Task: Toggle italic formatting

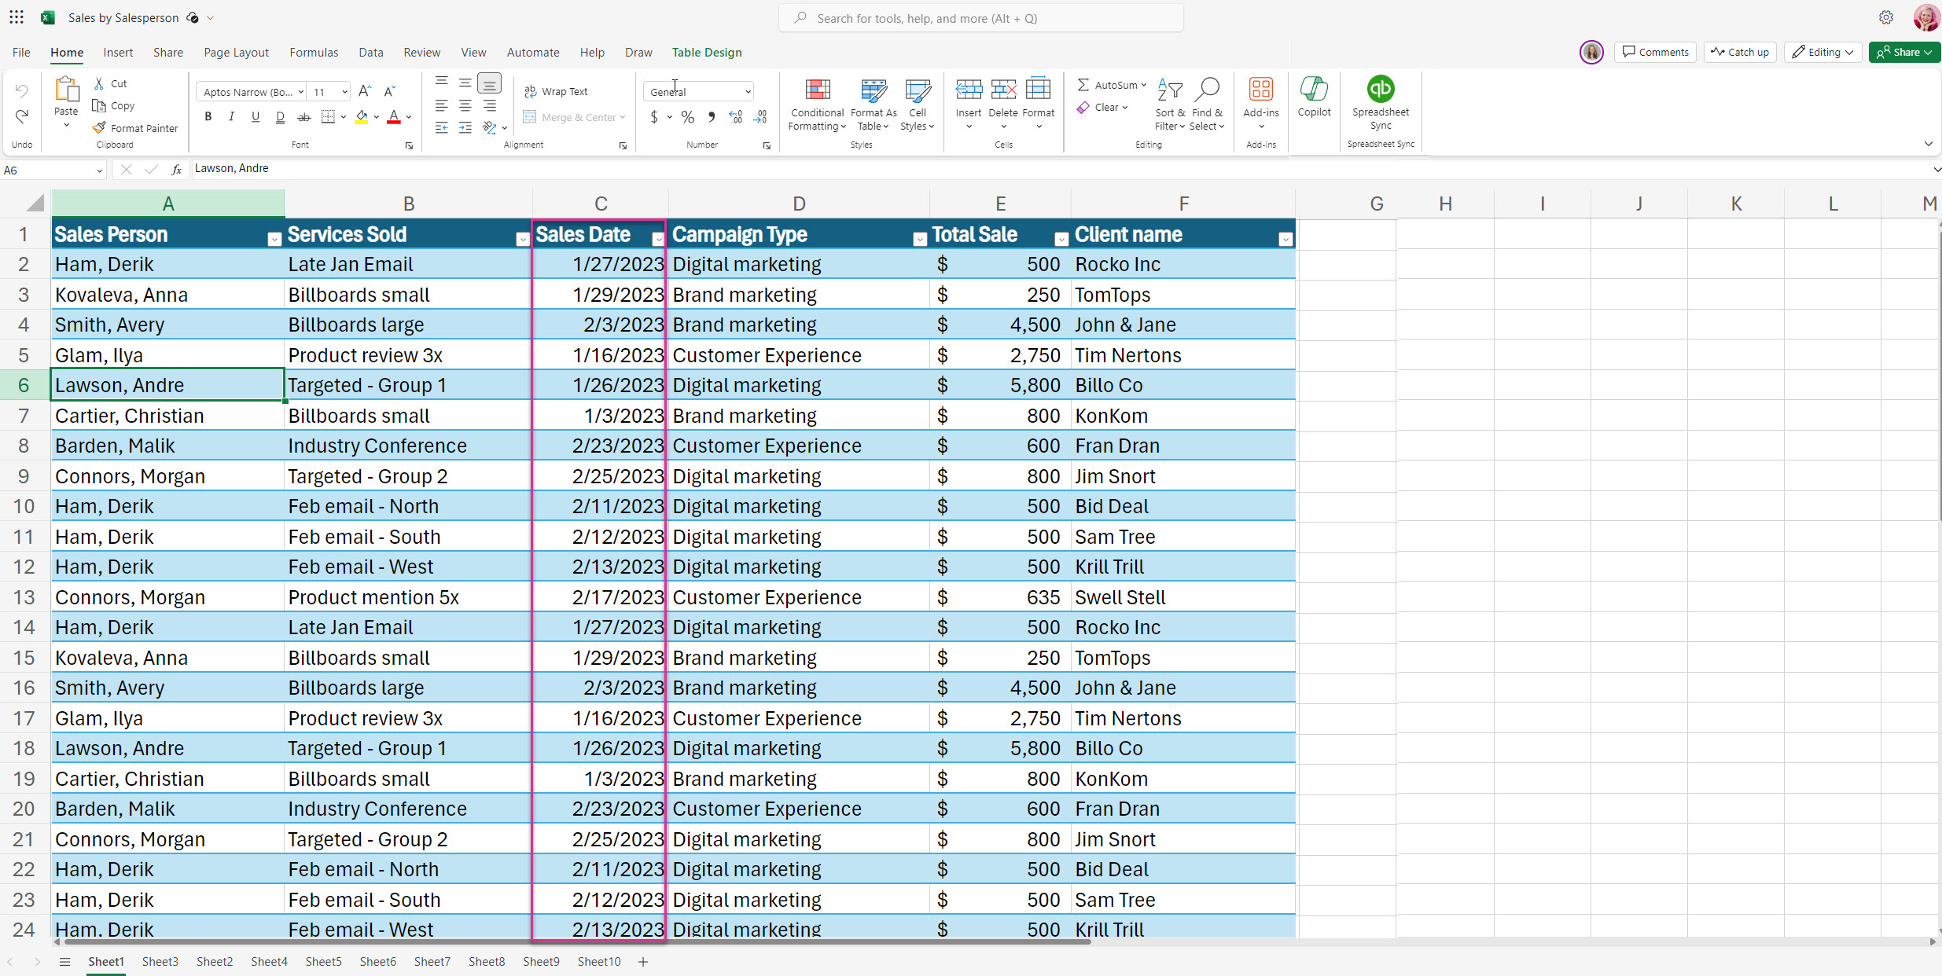Action: pyautogui.click(x=231, y=116)
